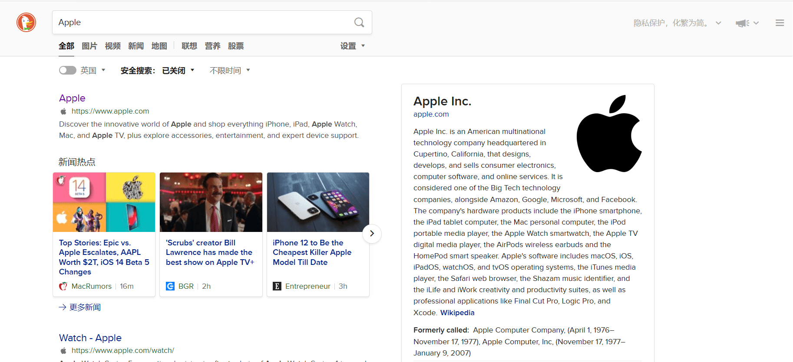This screenshot has height=362, width=793.
Task: Toggle the 英国 region switch
Action: (68, 70)
